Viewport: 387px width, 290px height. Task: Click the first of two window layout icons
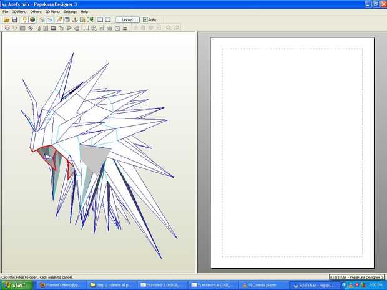tap(100, 20)
